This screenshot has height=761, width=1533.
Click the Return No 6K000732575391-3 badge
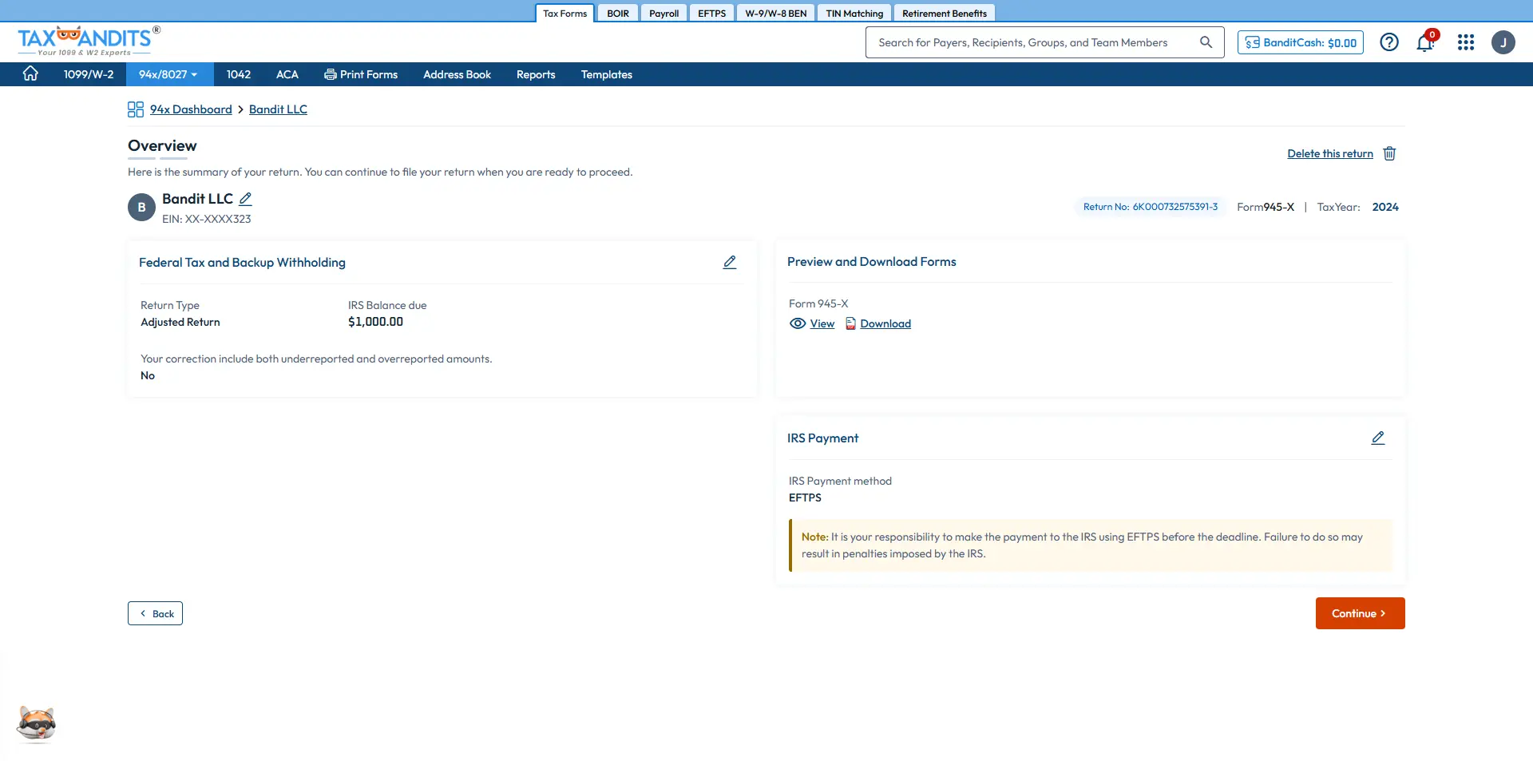[x=1151, y=207]
